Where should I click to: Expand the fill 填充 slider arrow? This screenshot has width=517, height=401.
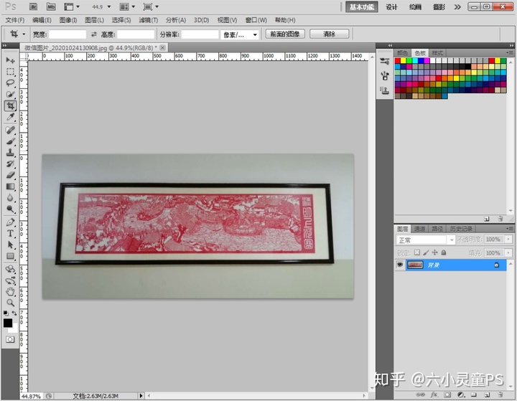pyautogui.click(x=508, y=253)
